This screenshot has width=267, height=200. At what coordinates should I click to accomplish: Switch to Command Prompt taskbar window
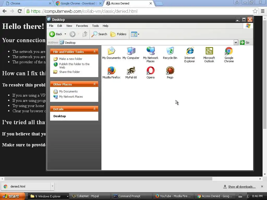pos(132,196)
